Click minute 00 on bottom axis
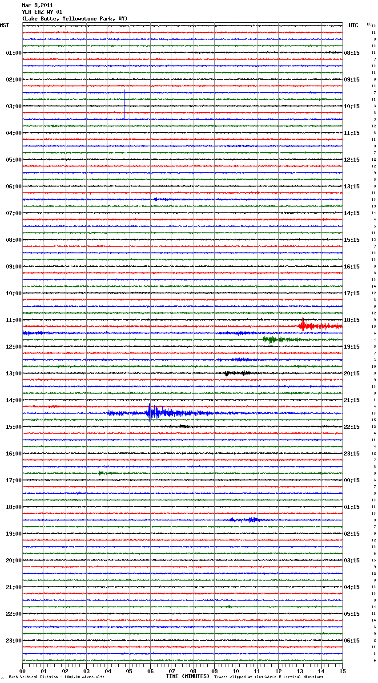The image size is (378, 683). (x=22, y=671)
